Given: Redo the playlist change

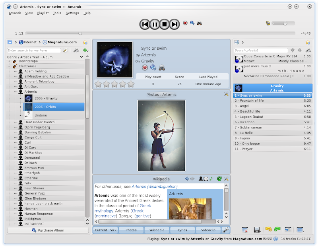Looking at the screenshot, I should pyautogui.click(x=277, y=229).
